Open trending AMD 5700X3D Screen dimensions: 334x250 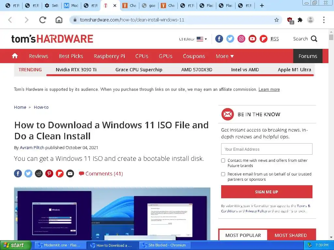[197, 70]
